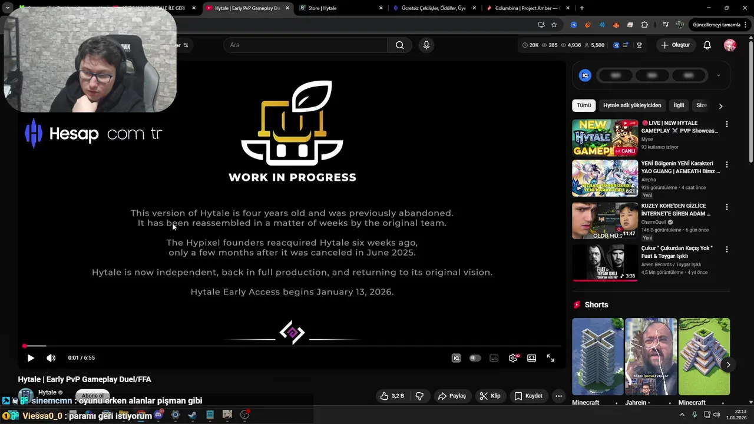Open more actions ellipsis below video

558,396
